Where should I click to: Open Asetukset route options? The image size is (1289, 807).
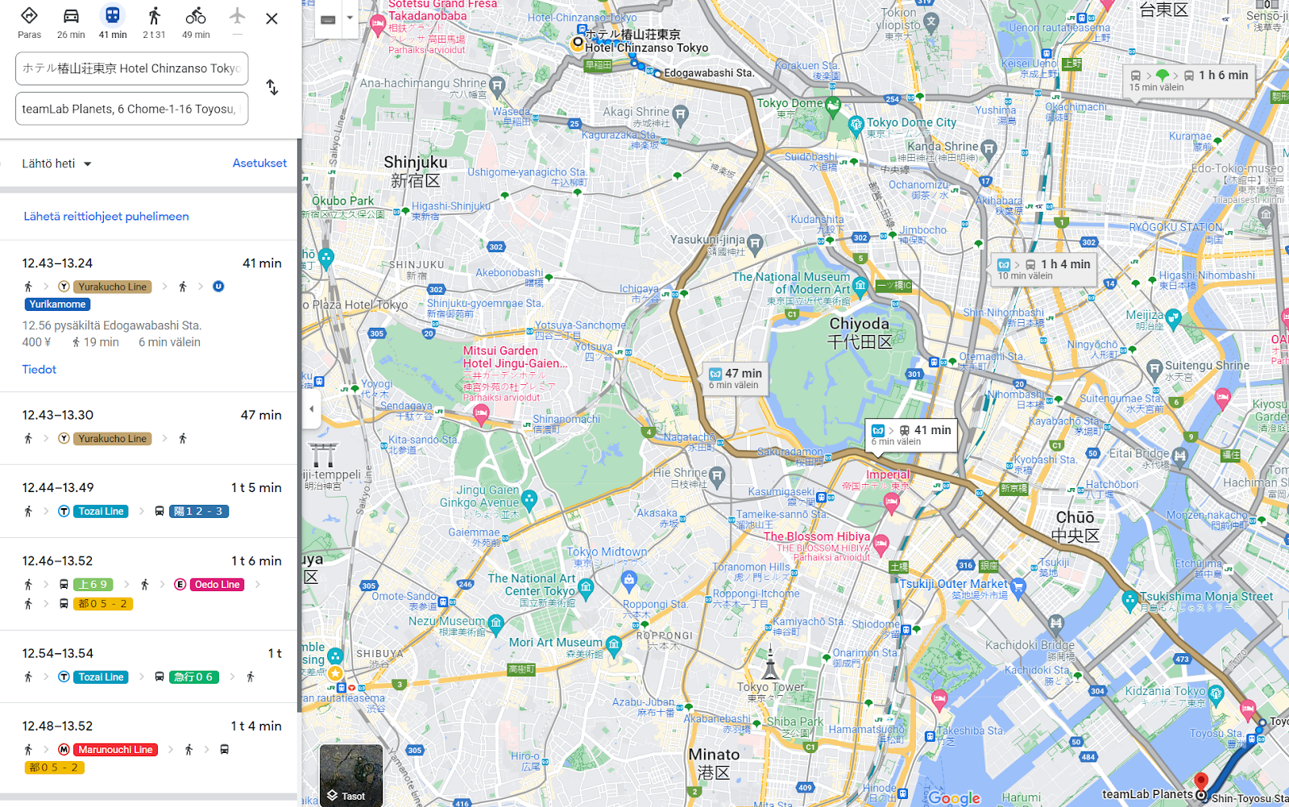pyautogui.click(x=259, y=163)
